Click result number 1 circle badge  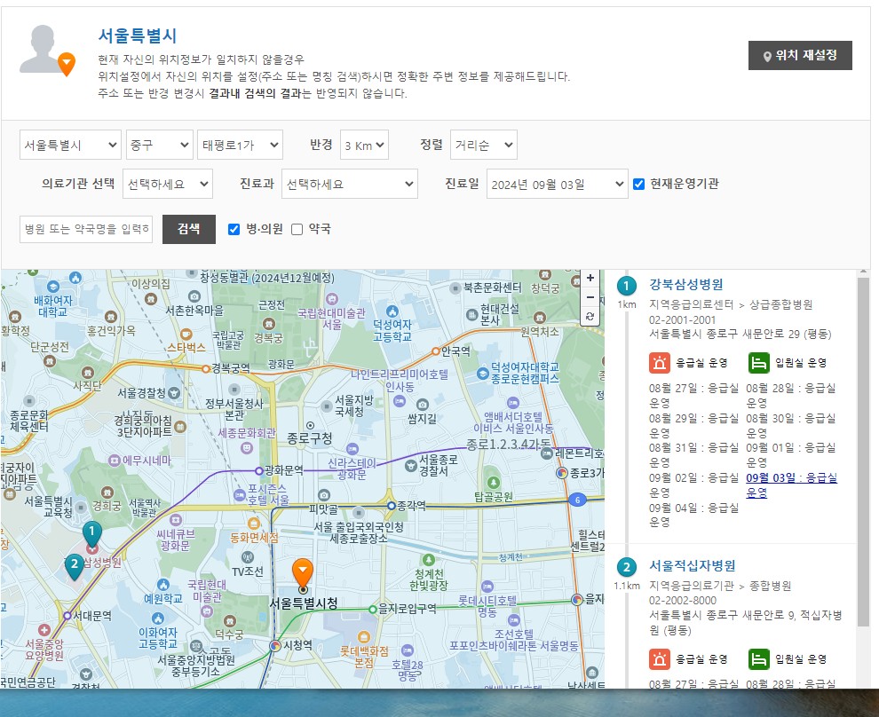pyautogui.click(x=626, y=286)
